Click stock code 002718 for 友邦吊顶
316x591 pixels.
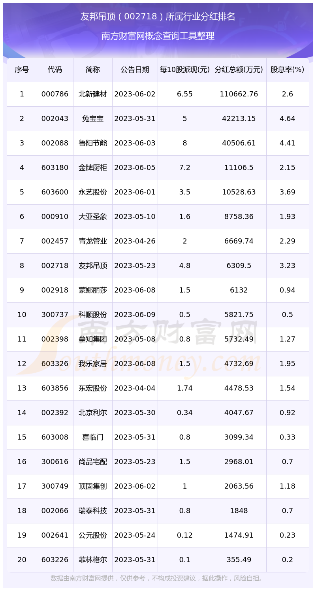pyautogui.click(x=55, y=266)
